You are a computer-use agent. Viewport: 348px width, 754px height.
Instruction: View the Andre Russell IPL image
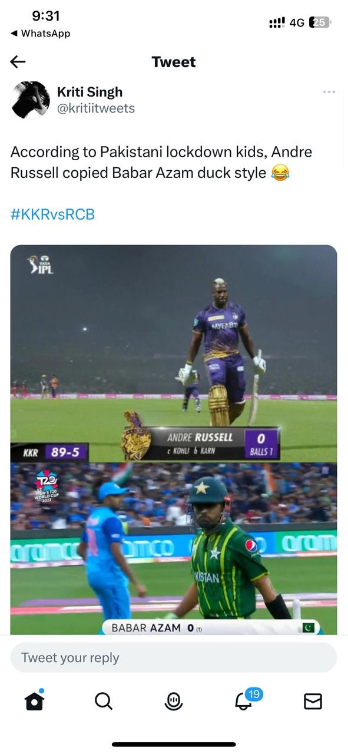pyautogui.click(x=174, y=353)
